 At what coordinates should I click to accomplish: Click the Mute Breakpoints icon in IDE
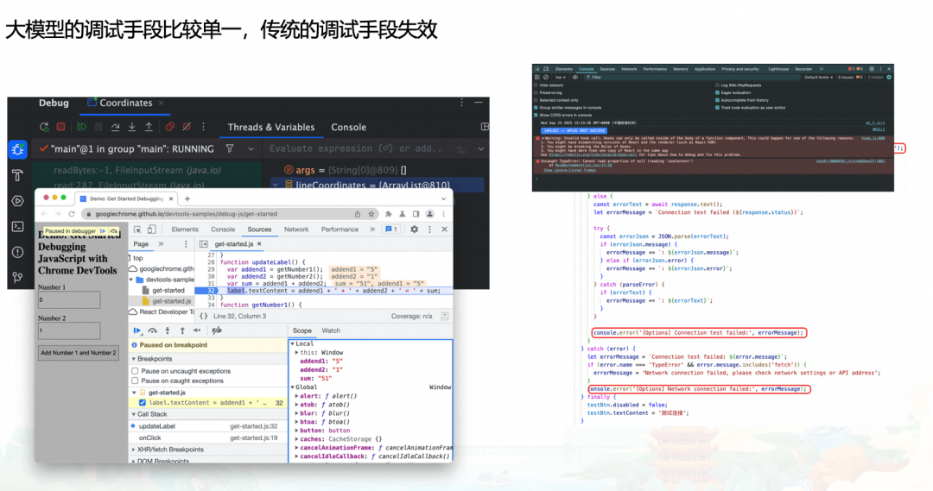(x=187, y=127)
